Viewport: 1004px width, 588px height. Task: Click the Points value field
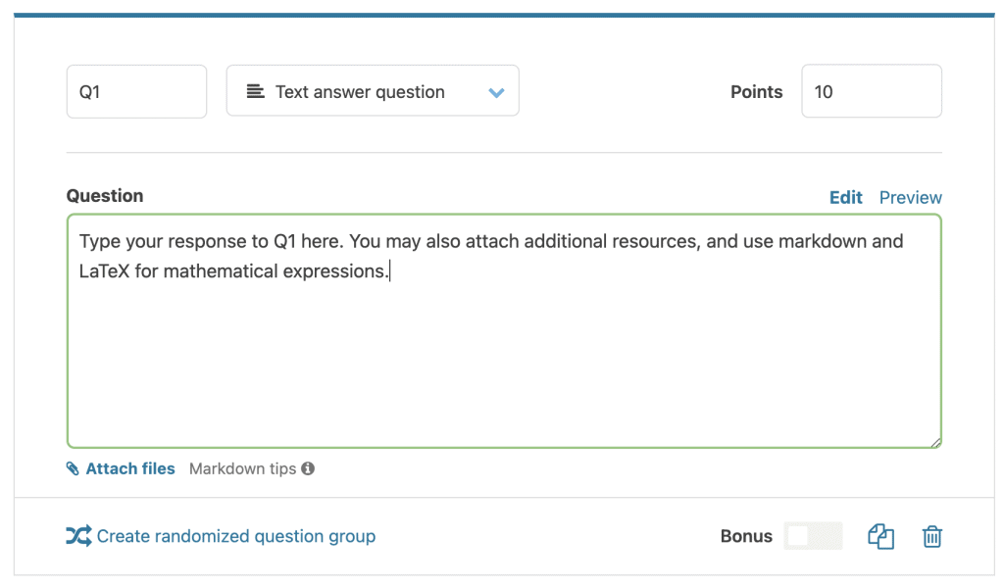(871, 92)
